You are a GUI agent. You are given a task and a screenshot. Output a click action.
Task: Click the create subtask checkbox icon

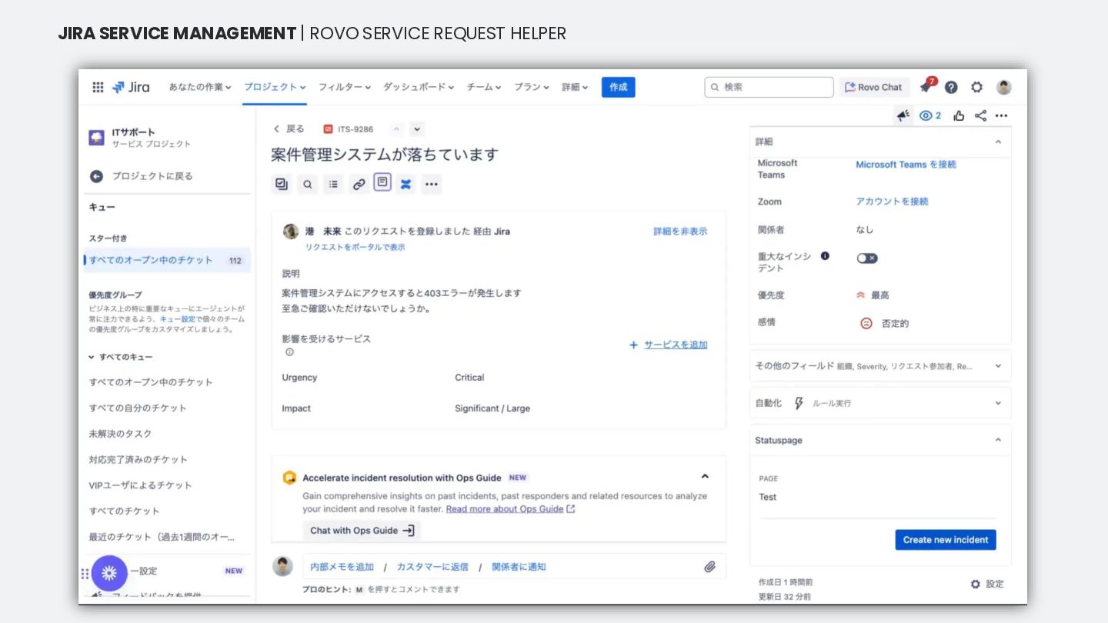click(x=282, y=184)
